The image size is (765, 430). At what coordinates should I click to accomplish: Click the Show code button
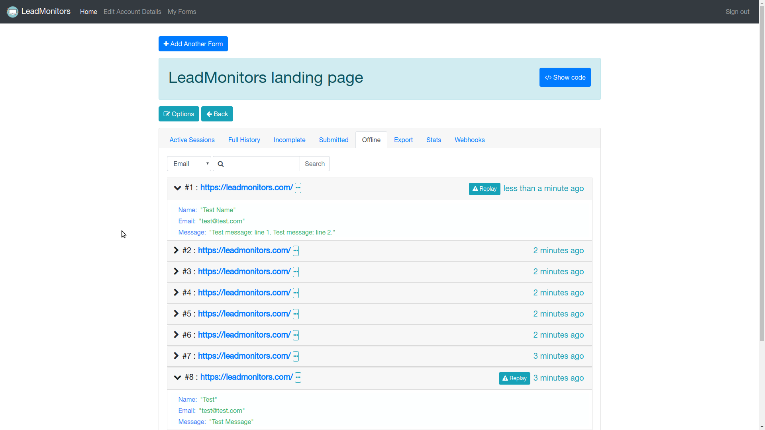pyautogui.click(x=565, y=77)
